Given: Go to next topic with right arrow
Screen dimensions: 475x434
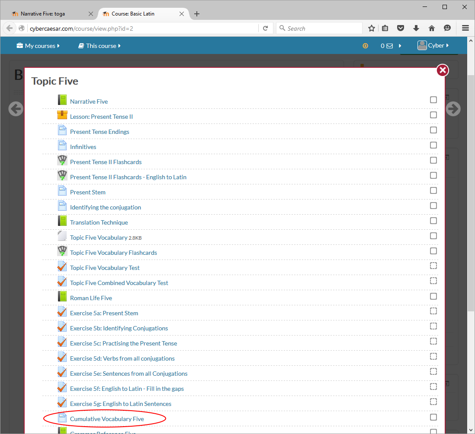Looking at the screenshot, I should (x=453, y=109).
